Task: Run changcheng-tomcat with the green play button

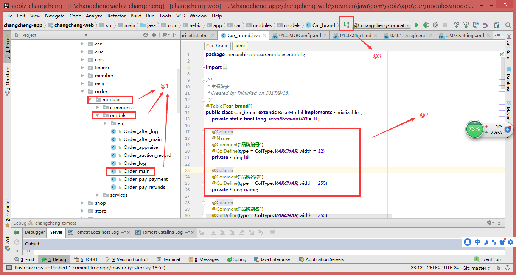Action: coord(417,25)
